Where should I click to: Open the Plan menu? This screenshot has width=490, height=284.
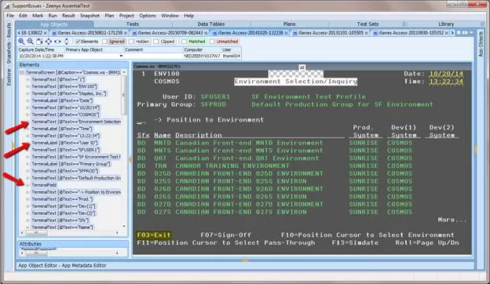click(109, 16)
